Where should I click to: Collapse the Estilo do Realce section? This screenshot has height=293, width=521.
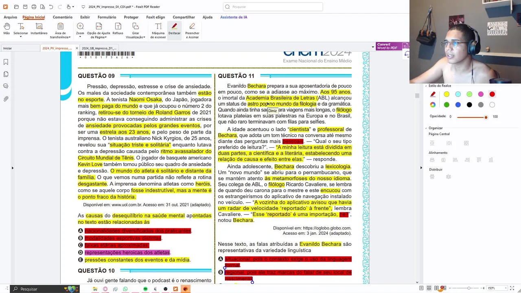[426, 86]
